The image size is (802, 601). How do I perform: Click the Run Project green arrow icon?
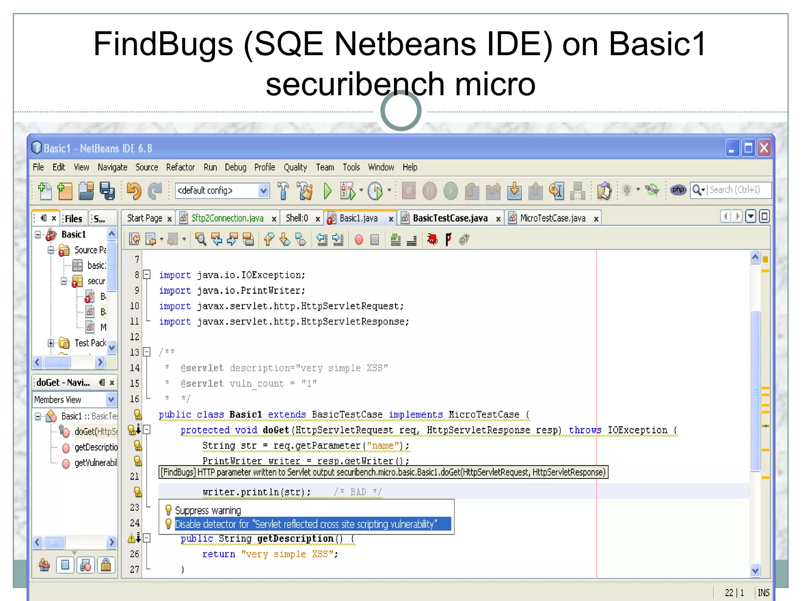click(x=327, y=191)
